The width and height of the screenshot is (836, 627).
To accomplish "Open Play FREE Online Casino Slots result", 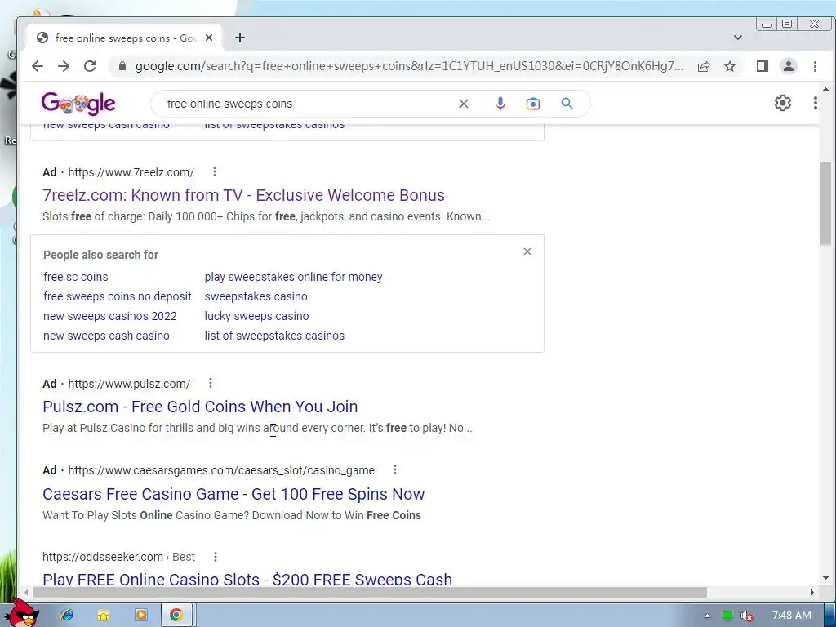I will pos(247,579).
